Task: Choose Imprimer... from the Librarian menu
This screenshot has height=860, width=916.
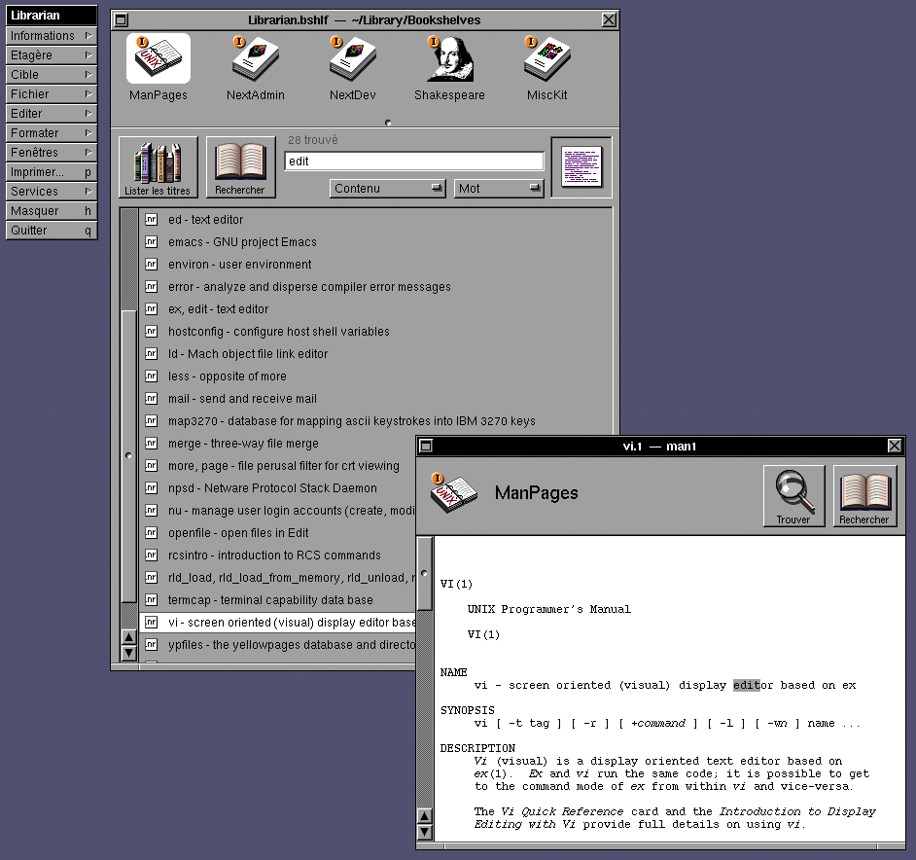Action: 52,172
